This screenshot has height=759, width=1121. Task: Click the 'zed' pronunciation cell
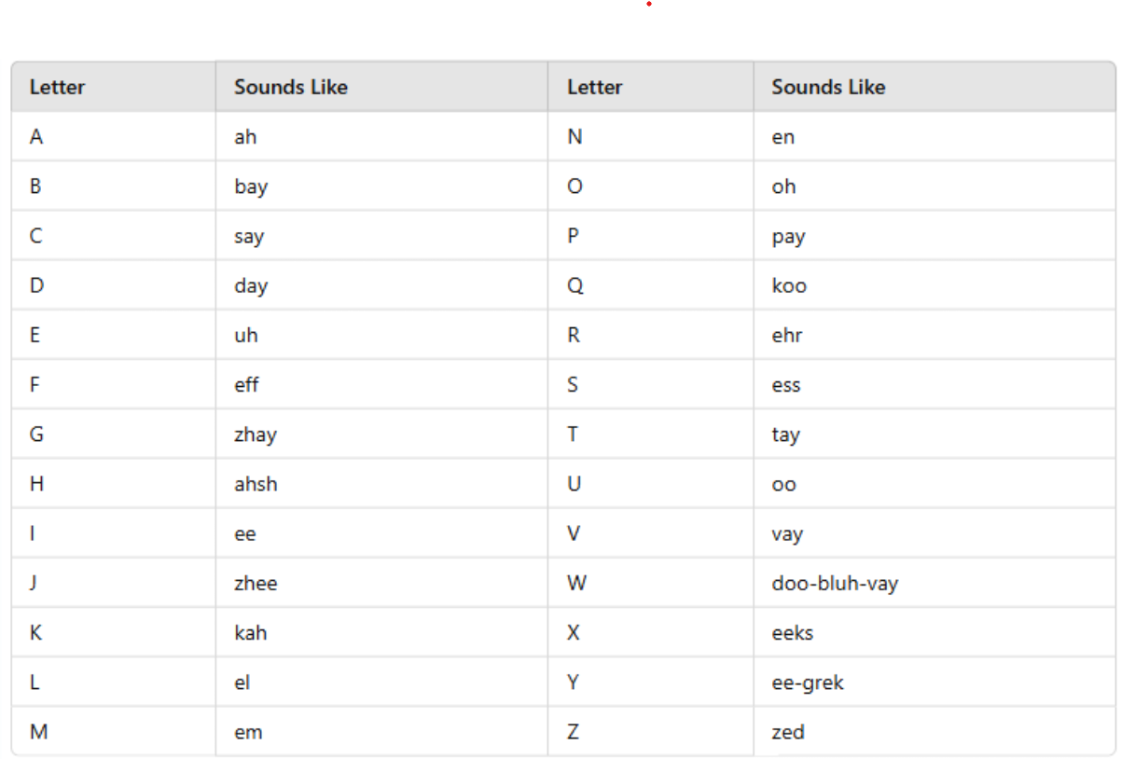[x=934, y=732]
